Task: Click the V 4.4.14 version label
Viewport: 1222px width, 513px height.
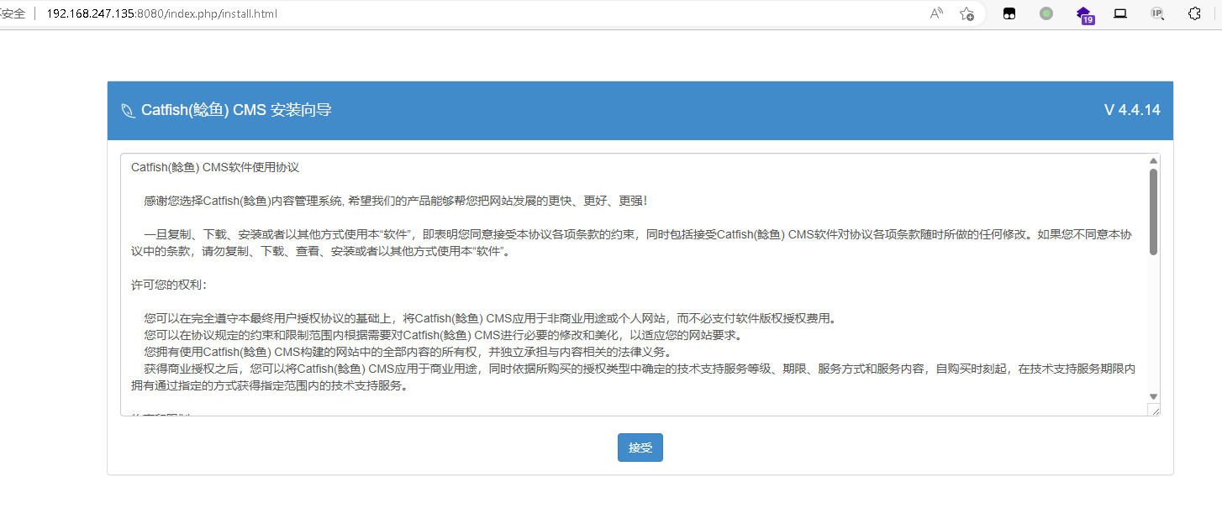Action: tap(1131, 110)
